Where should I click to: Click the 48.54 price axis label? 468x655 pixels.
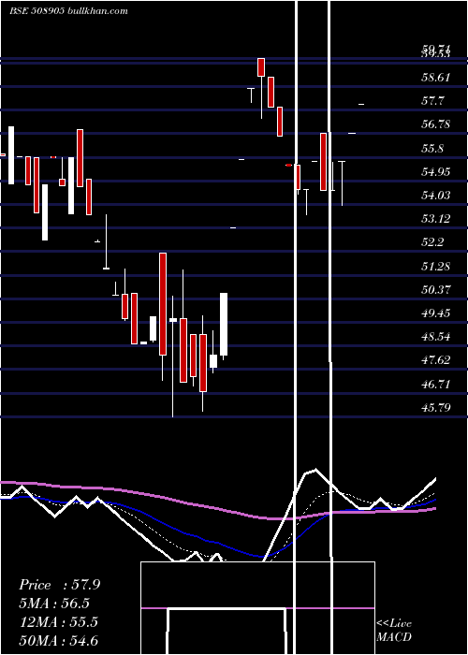tap(436, 336)
